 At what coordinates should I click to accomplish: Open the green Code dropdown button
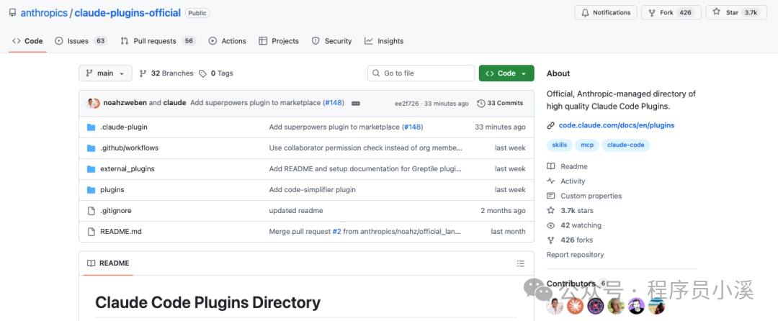506,73
